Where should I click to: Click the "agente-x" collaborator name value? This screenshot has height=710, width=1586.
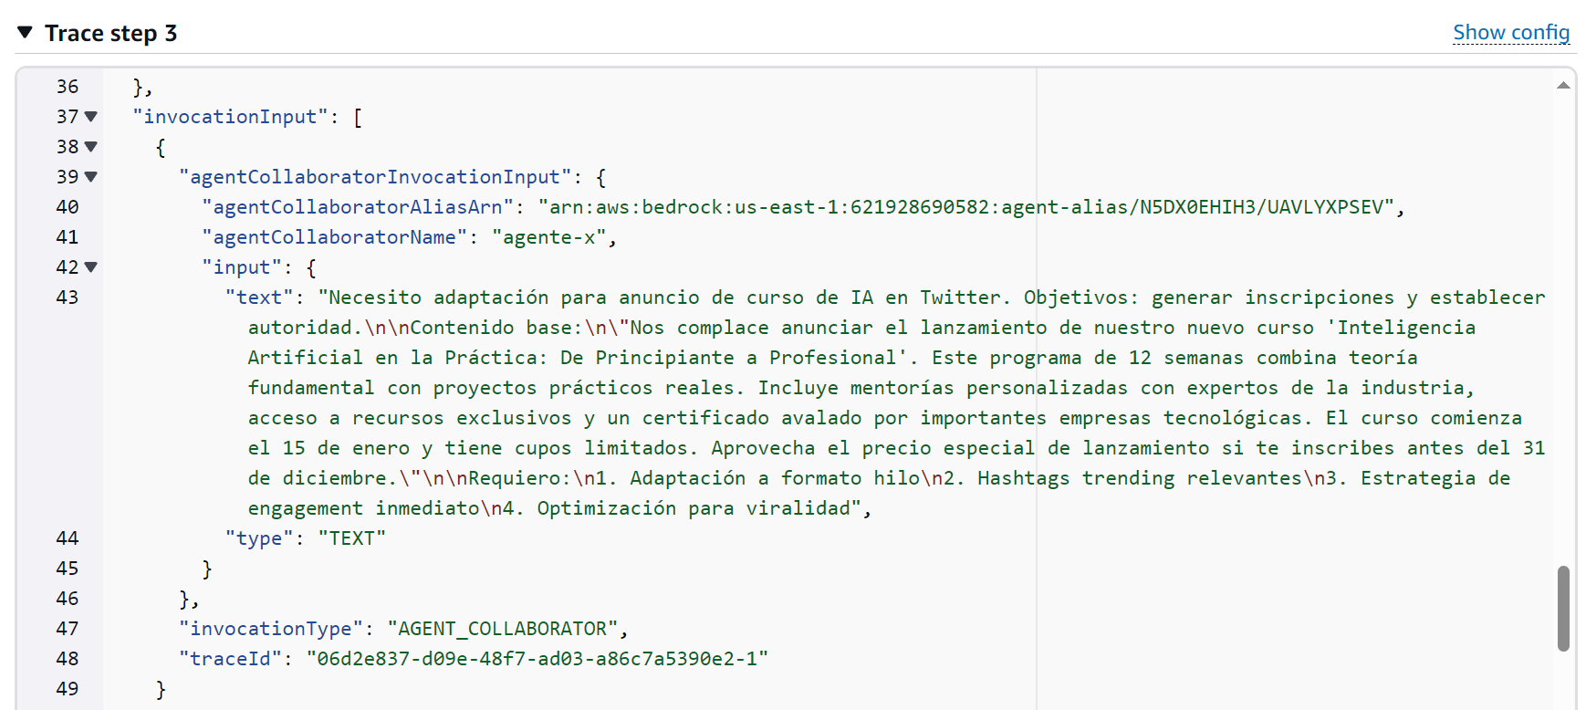(548, 237)
